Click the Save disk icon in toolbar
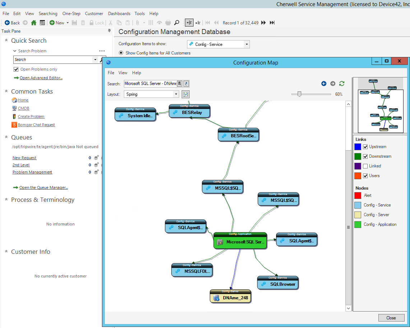 point(74,23)
